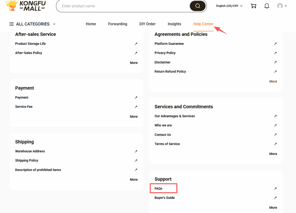
Task: Open the avatar account chevron dropdown
Action: tap(286, 5)
